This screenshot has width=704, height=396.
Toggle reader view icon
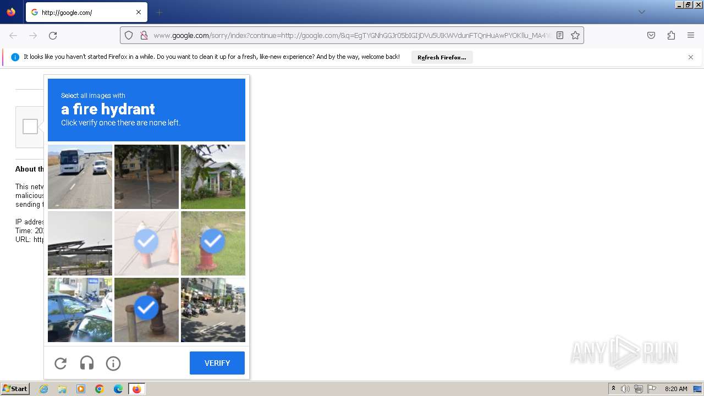(560, 35)
